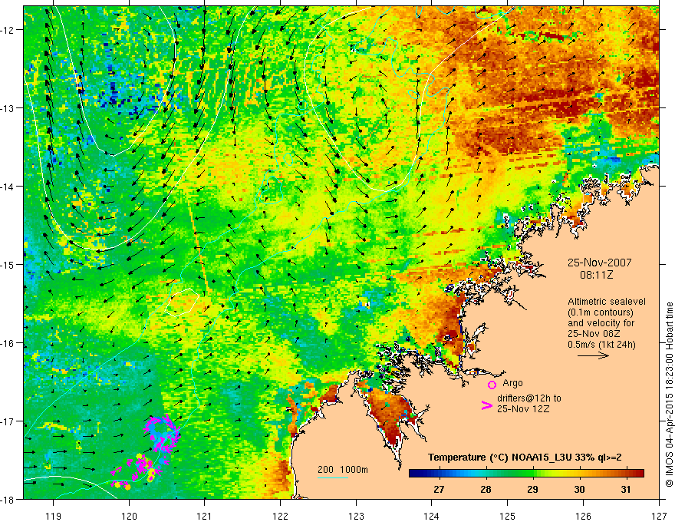Screen dimensions: 675x522
Task: Click the longitude axis label 121
Action: click(x=205, y=516)
